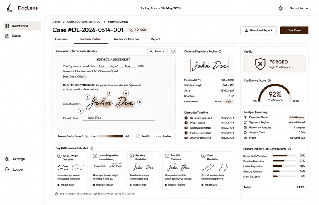Open the Baseline Deviation card
319x205 pixels.
point(144,170)
